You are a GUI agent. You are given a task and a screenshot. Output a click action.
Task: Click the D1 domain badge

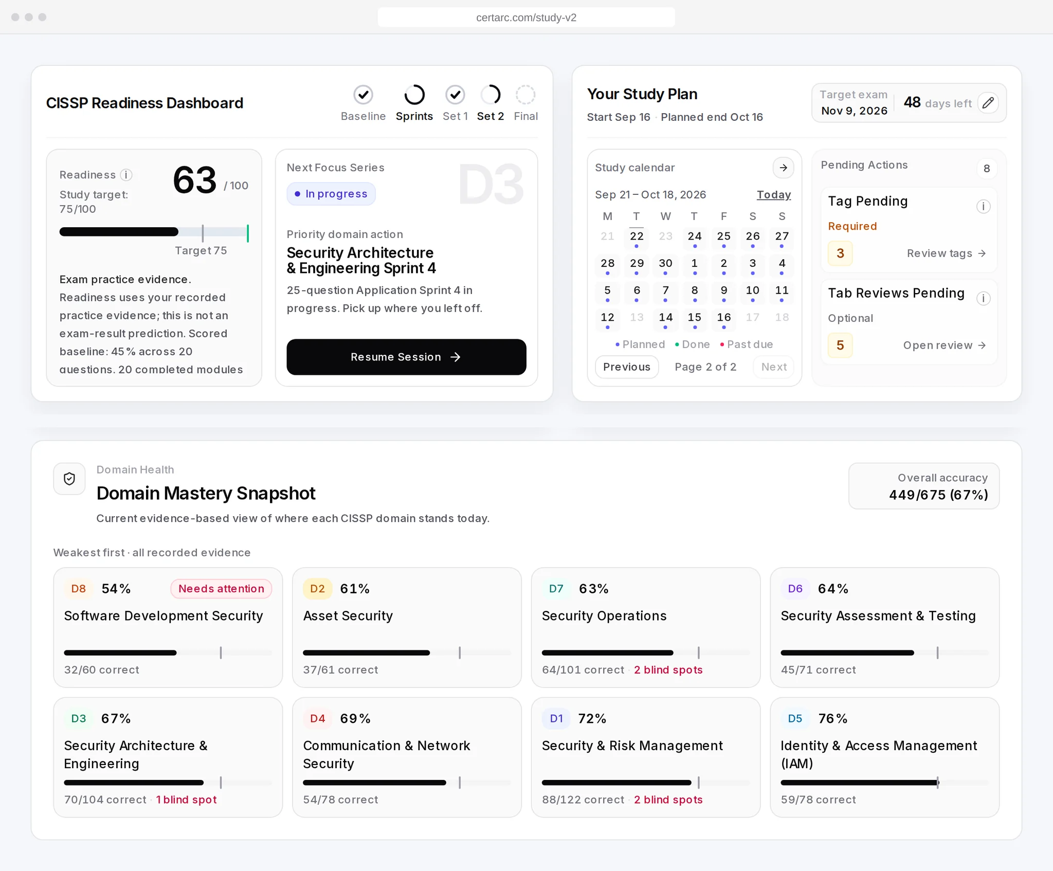click(556, 718)
